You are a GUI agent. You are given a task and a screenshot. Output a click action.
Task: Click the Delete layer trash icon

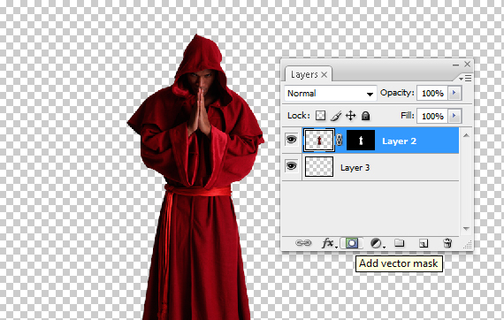(x=447, y=243)
